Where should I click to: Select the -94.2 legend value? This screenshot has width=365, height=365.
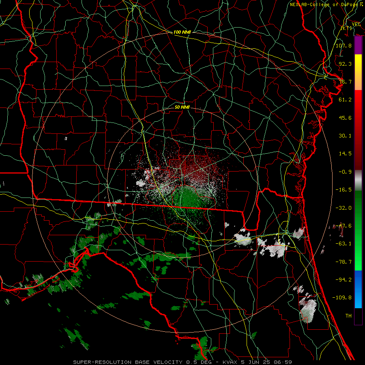click(x=344, y=280)
